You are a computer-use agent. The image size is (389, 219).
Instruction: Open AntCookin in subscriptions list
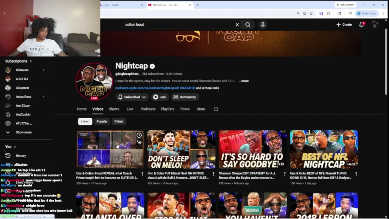click(x=23, y=114)
